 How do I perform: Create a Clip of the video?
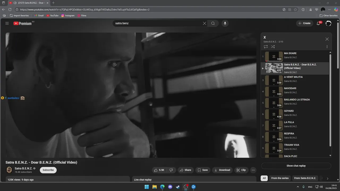tap(241, 170)
